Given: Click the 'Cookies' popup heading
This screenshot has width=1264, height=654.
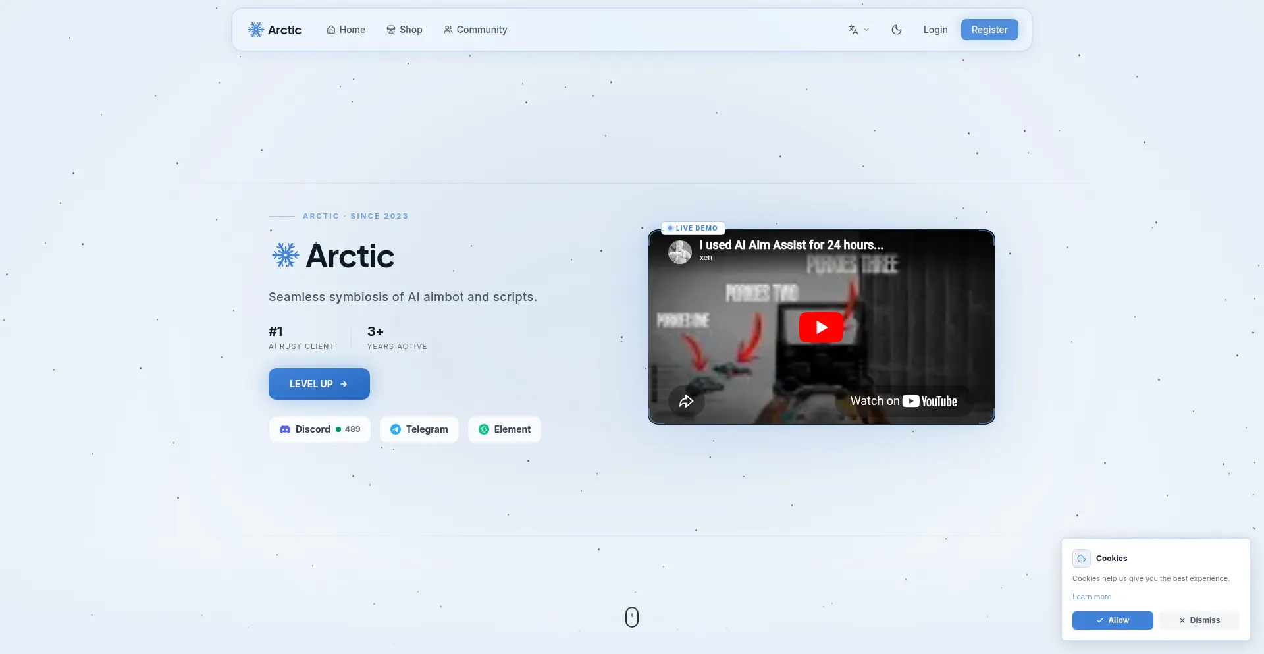Looking at the screenshot, I should (x=1112, y=559).
